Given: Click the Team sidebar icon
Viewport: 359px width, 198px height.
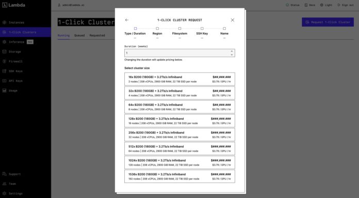Looking at the screenshot, I should (4, 184).
